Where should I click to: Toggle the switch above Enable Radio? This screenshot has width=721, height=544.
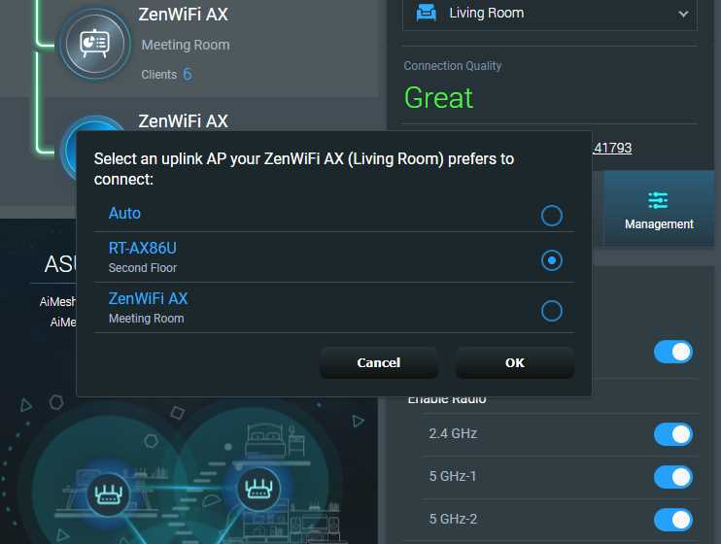tap(673, 353)
